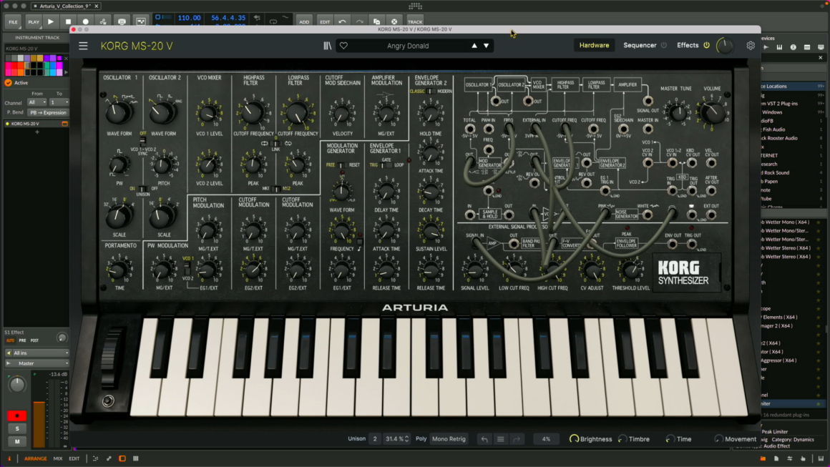Open the Arturia hamburger main menu

pos(83,46)
